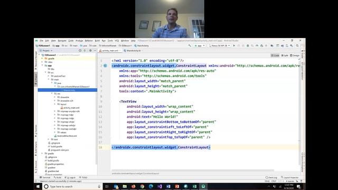Viewport: 338px width, 190px height.
Task: Select MainActivity in the project tree
Action: 68,90
